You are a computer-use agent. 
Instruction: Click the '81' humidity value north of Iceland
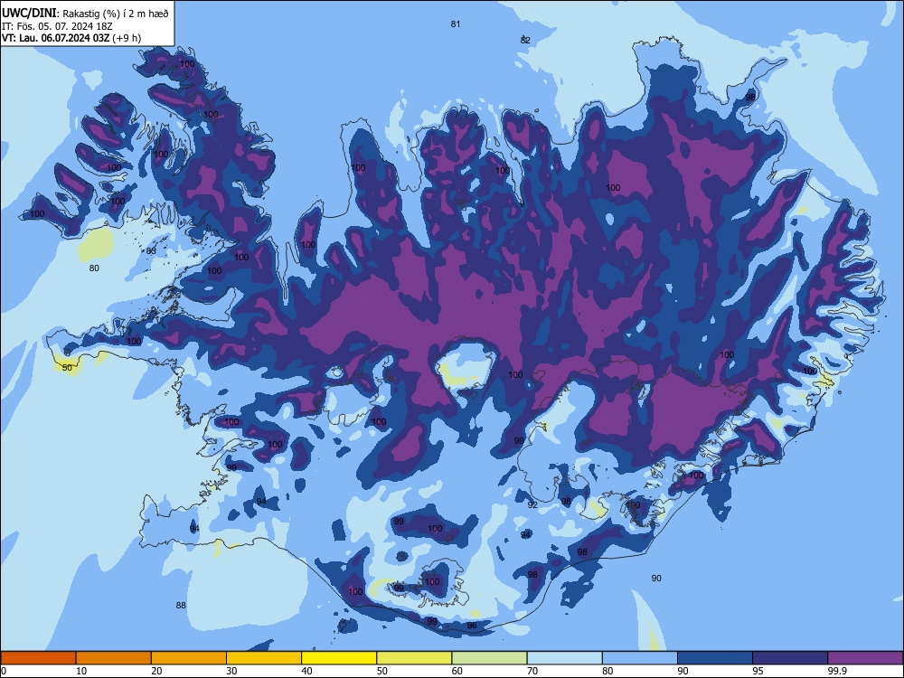click(456, 24)
